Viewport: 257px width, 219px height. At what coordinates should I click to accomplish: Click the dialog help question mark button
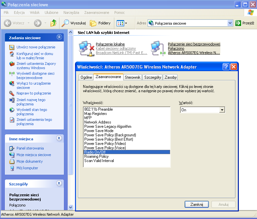pos(226,67)
